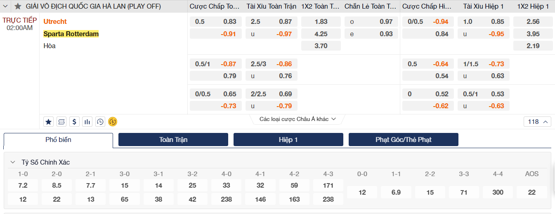
Task: Collapse the "Tỷ Số Chính Xác" section
Action: coord(13,163)
